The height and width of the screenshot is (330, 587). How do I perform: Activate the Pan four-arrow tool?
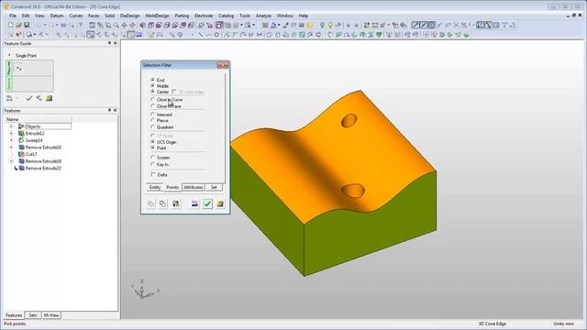125,25
